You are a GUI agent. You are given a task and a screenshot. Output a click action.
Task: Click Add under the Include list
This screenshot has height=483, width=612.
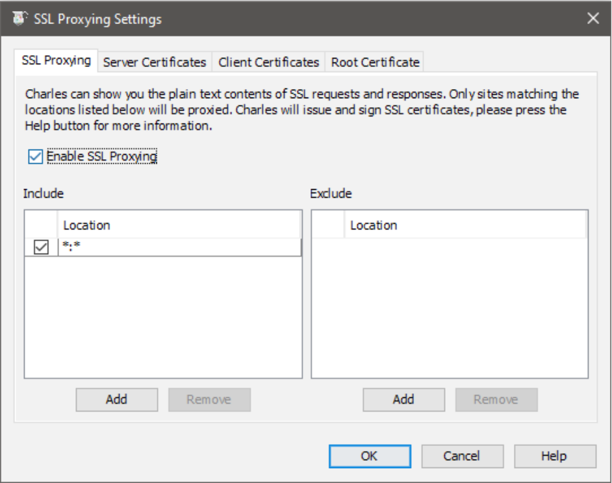pyautogui.click(x=116, y=400)
